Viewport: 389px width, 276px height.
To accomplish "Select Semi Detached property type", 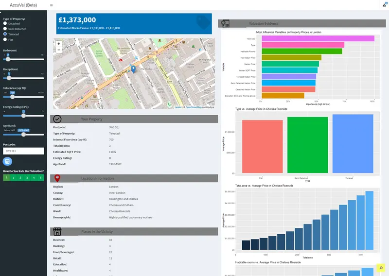I will click(5, 29).
